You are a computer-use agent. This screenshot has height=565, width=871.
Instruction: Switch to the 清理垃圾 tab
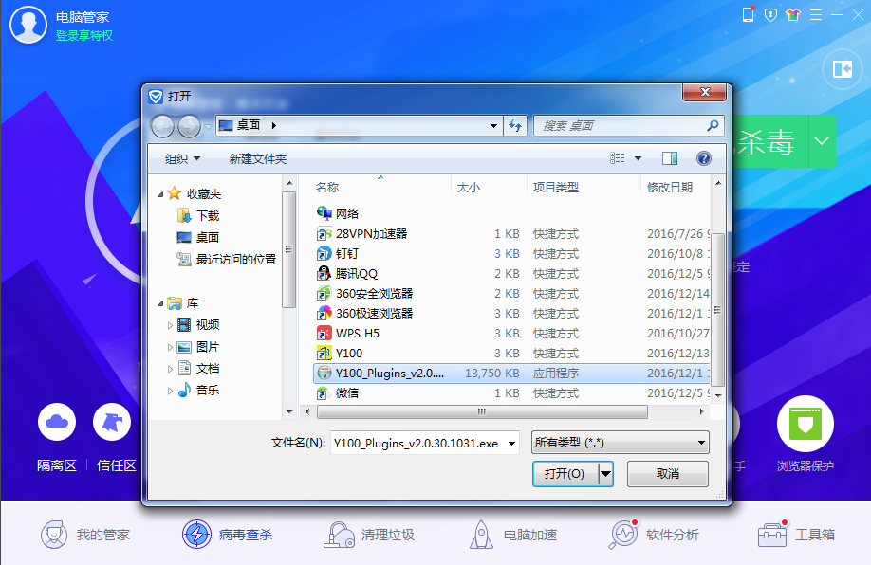pos(369,535)
